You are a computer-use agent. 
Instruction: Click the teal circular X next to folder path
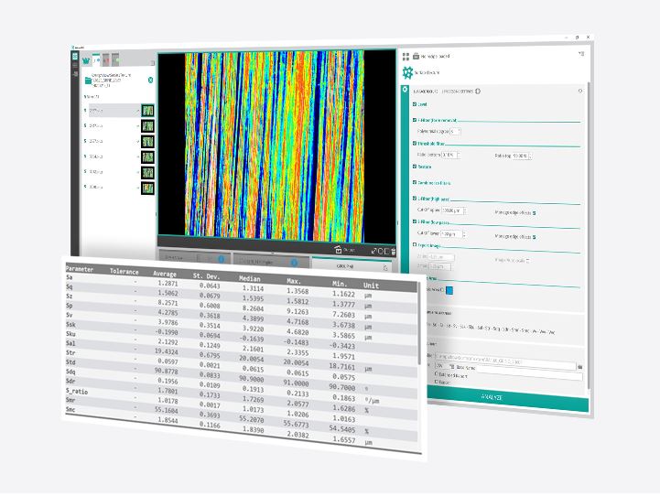150,80
